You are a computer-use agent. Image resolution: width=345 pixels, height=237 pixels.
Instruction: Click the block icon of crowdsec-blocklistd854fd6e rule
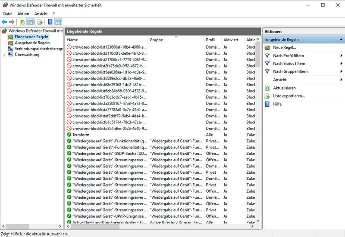(69, 128)
